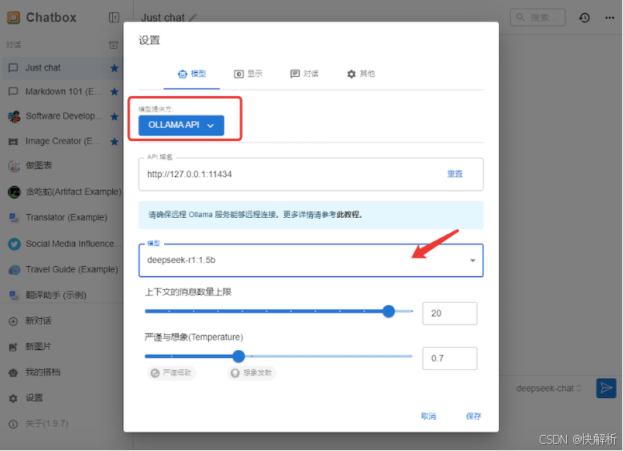The image size is (623, 451).
Task: Click the 设置 gear icon in sidebar
Action: click(x=13, y=398)
